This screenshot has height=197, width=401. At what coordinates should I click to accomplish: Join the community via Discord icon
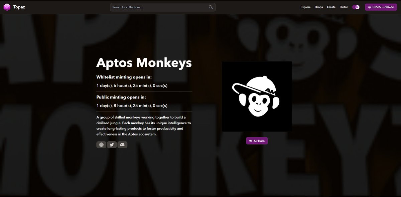tap(122, 144)
